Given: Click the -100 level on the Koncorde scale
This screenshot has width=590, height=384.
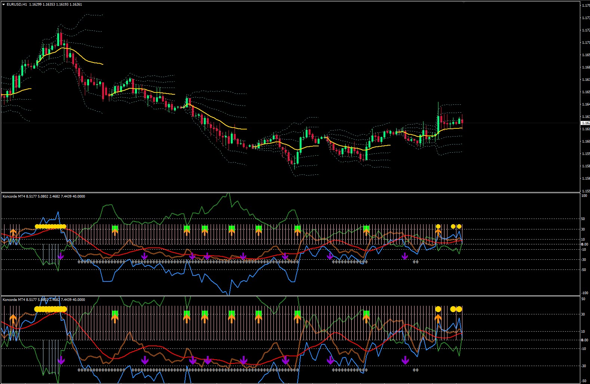Looking at the screenshot, I should point(585,293).
